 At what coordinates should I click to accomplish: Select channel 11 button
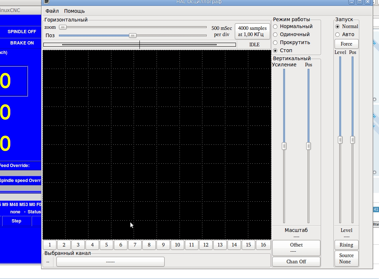pyautogui.click(x=192, y=245)
